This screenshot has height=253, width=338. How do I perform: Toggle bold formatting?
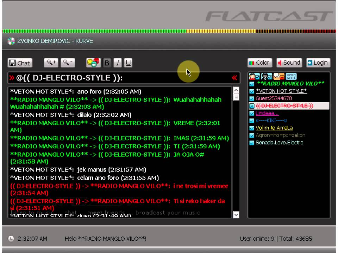pos(107,63)
